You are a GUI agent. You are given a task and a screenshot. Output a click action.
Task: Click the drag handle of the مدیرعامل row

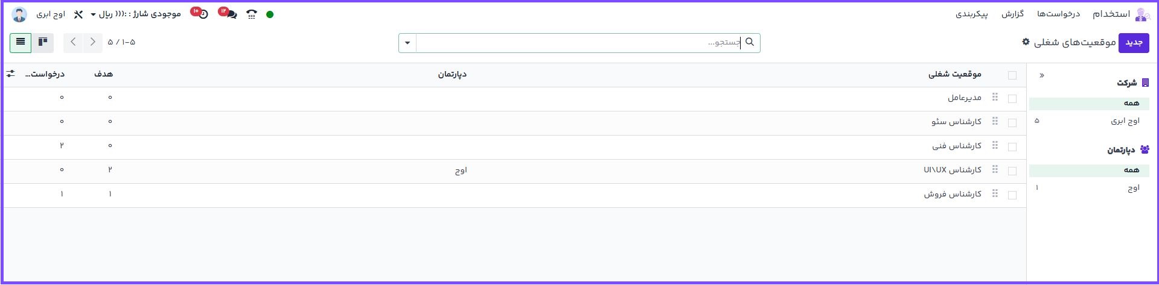(995, 98)
